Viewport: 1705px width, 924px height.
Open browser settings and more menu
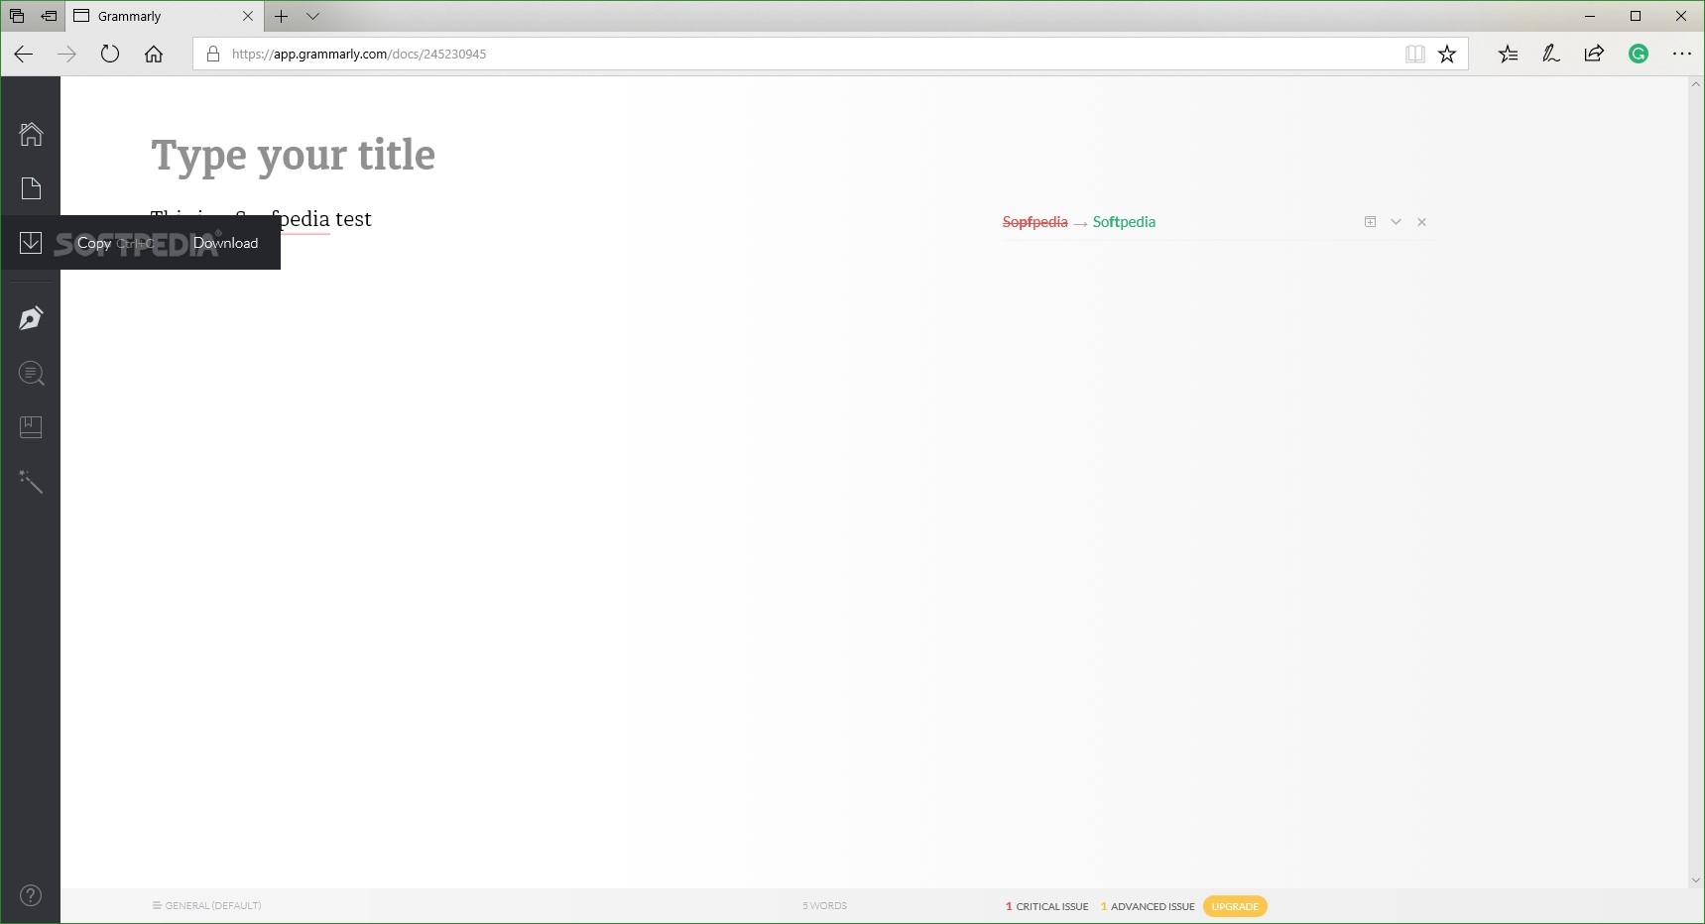pos(1682,55)
